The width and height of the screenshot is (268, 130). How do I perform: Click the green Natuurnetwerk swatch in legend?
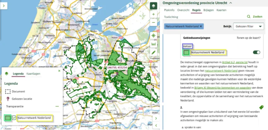pyautogui.click(x=8, y=118)
